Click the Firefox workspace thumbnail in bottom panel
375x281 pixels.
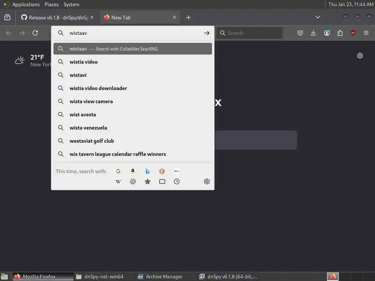tap(333, 277)
